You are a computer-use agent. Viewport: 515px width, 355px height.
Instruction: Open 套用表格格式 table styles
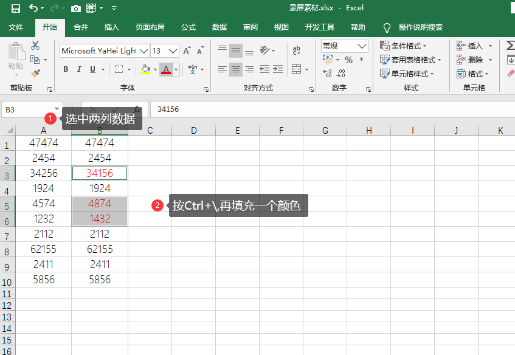click(410, 60)
